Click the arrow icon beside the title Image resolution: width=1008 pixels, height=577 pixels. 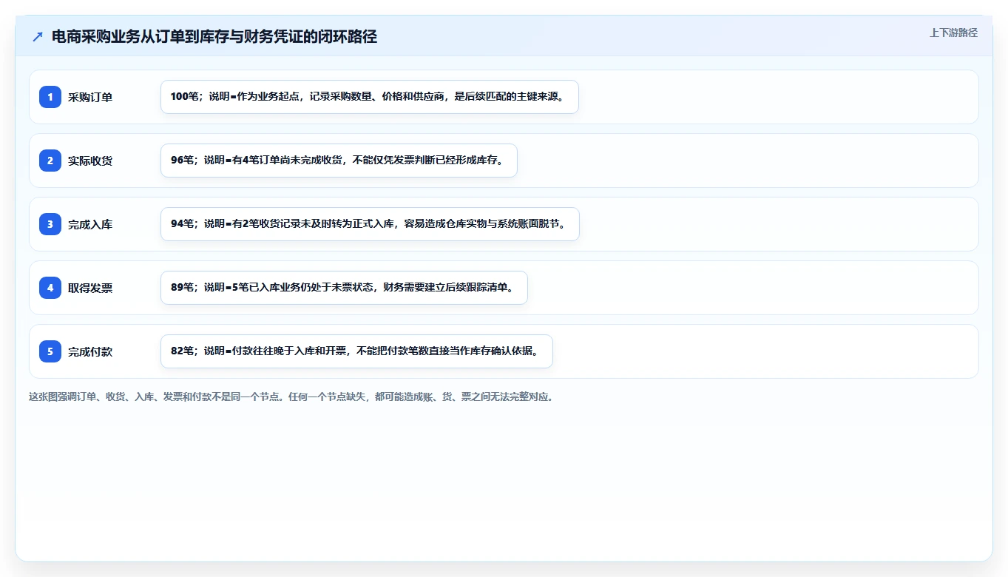click(38, 37)
